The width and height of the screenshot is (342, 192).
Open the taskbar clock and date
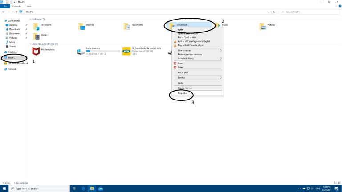tap(327, 188)
